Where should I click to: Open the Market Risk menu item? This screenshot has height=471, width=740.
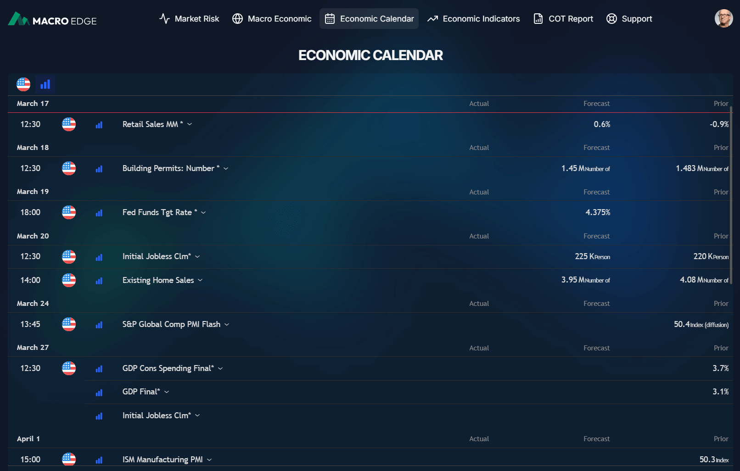point(189,19)
